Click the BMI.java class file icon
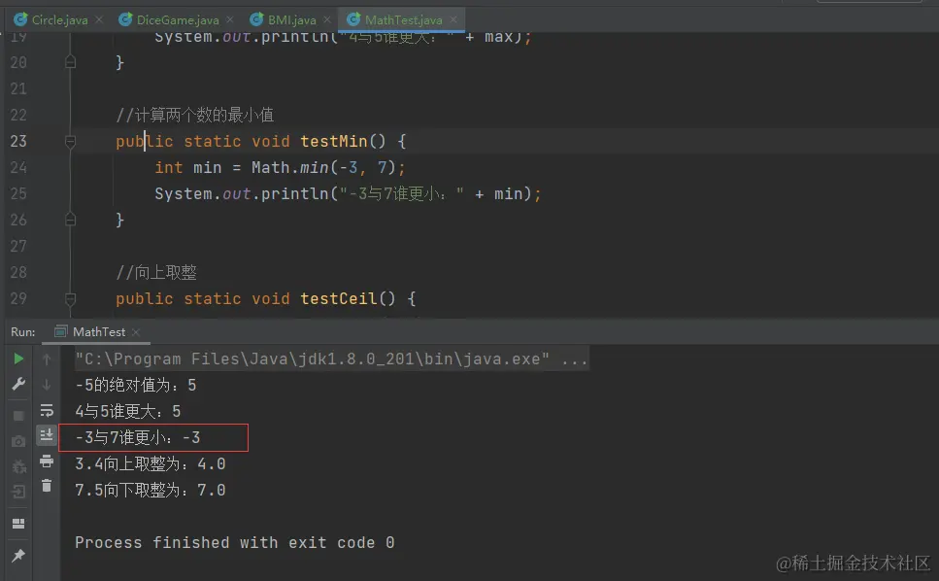The height and width of the screenshot is (581, 939). pos(256,19)
